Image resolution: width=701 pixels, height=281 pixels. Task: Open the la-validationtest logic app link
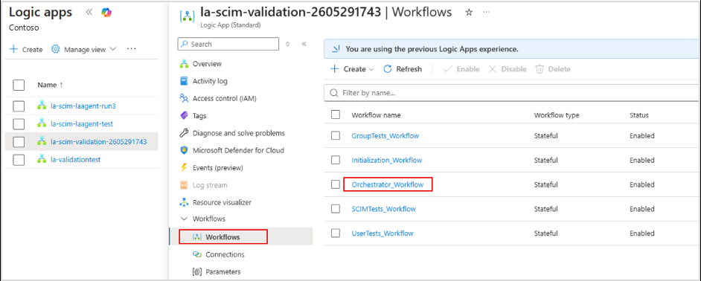pos(76,160)
